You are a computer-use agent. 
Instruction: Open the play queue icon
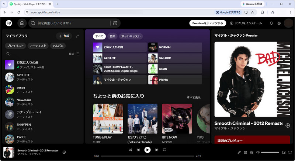[x=245, y=152]
